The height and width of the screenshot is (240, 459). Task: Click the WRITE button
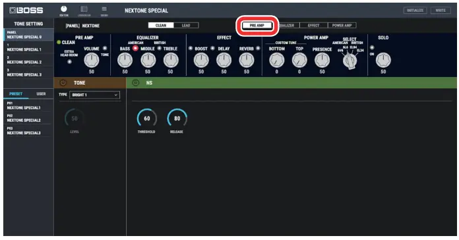[x=441, y=11]
